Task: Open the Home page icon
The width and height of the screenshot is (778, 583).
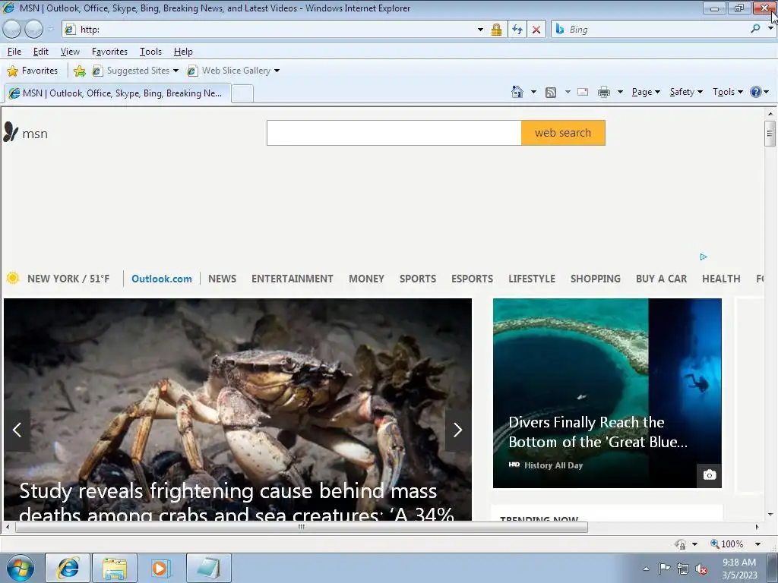Action: coord(517,92)
